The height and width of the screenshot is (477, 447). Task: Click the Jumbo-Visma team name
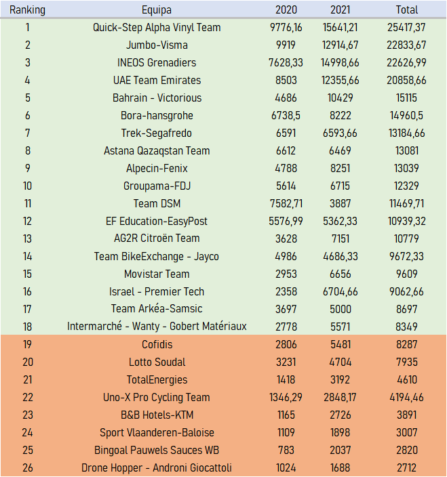click(157, 45)
